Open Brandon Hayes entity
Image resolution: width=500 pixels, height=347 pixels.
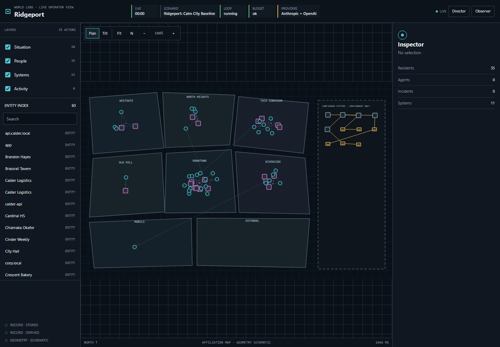[x=40, y=157]
